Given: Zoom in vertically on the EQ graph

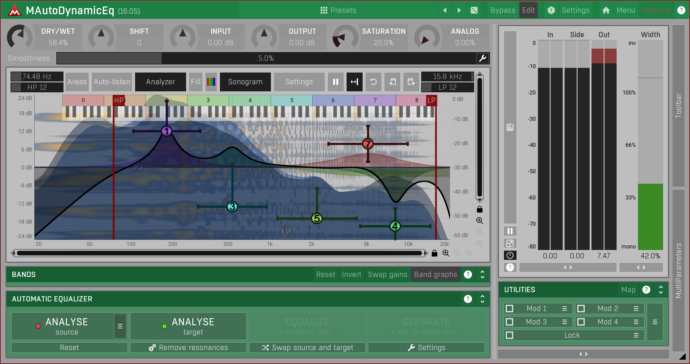Looking at the screenshot, I should (x=480, y=221).
